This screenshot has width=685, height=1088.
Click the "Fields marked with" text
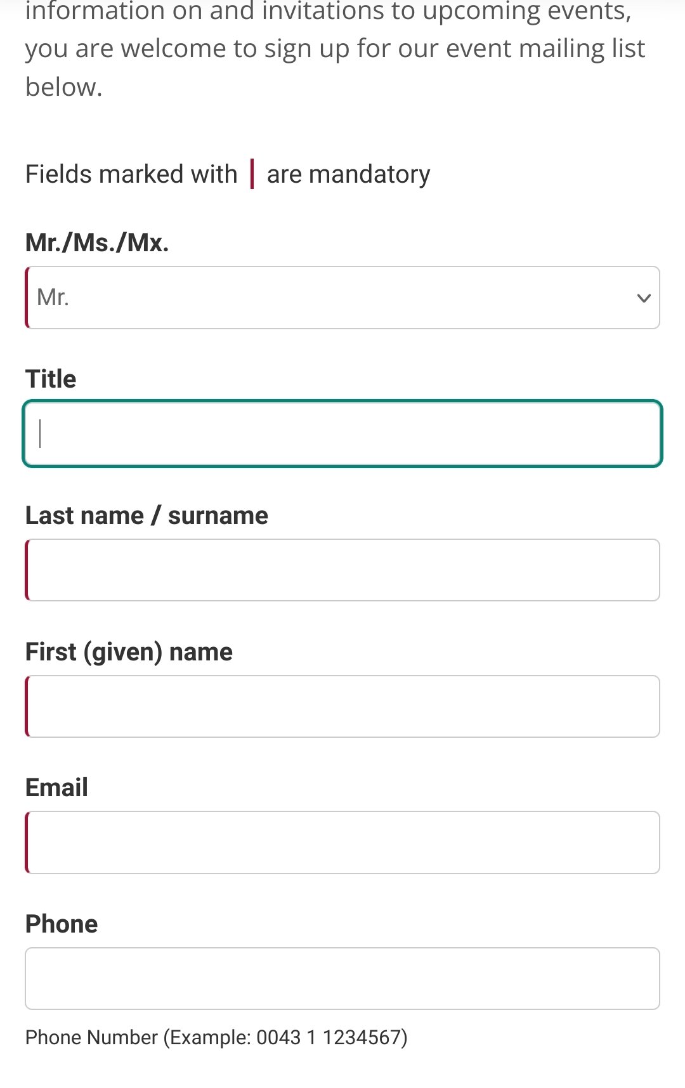pos(131,174)
